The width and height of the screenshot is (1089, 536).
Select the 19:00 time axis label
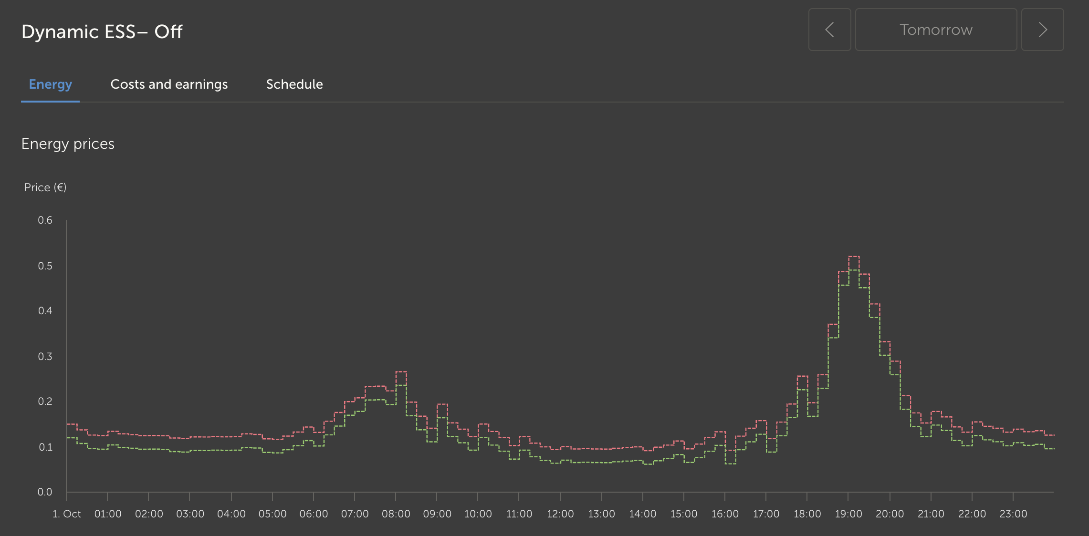pyautogui.click(x=848, y=514)
